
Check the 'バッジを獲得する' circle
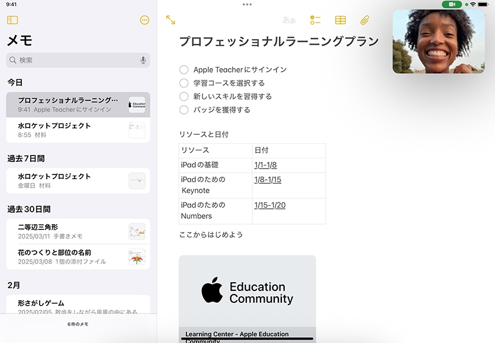[x=184, y=110]
